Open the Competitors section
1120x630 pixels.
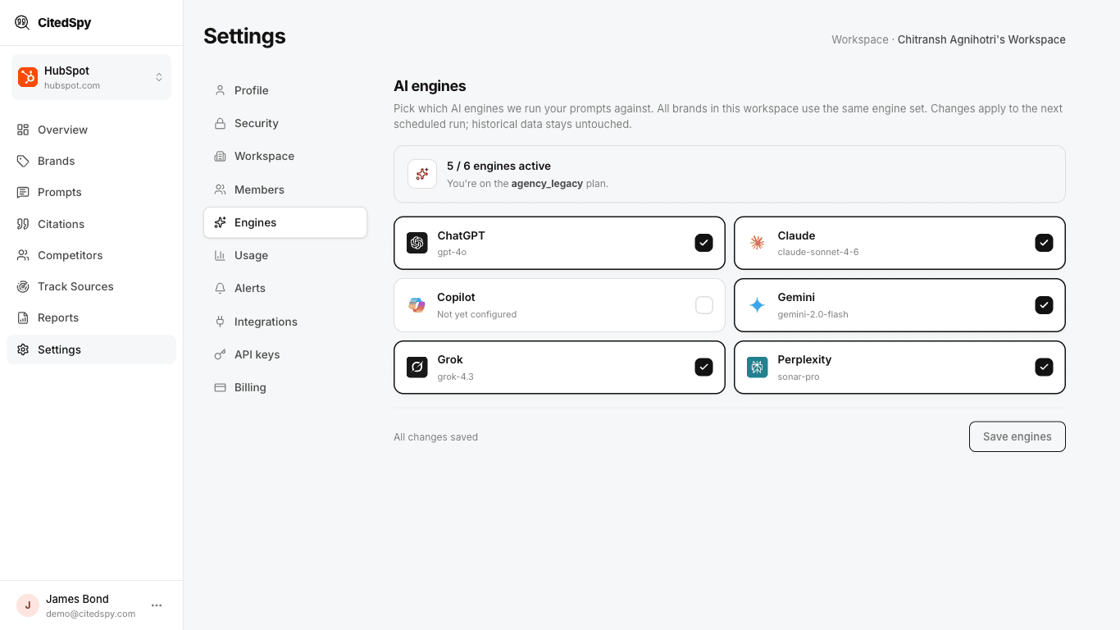tap(91, 255)
